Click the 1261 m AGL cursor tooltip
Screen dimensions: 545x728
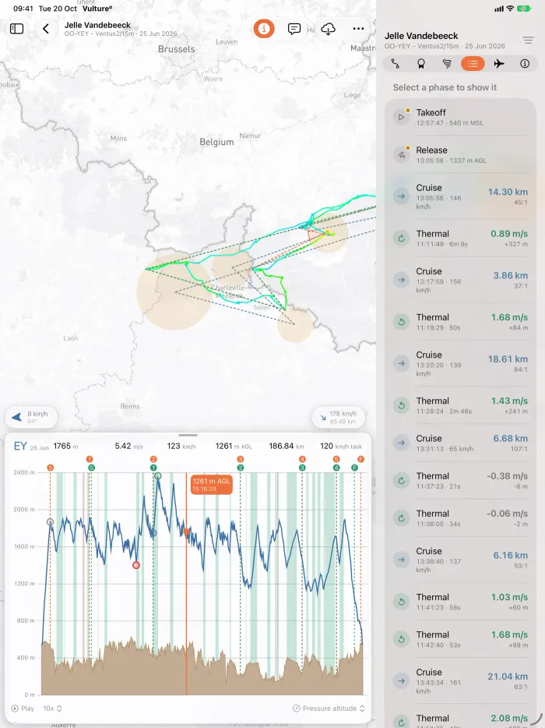(211, 484)
